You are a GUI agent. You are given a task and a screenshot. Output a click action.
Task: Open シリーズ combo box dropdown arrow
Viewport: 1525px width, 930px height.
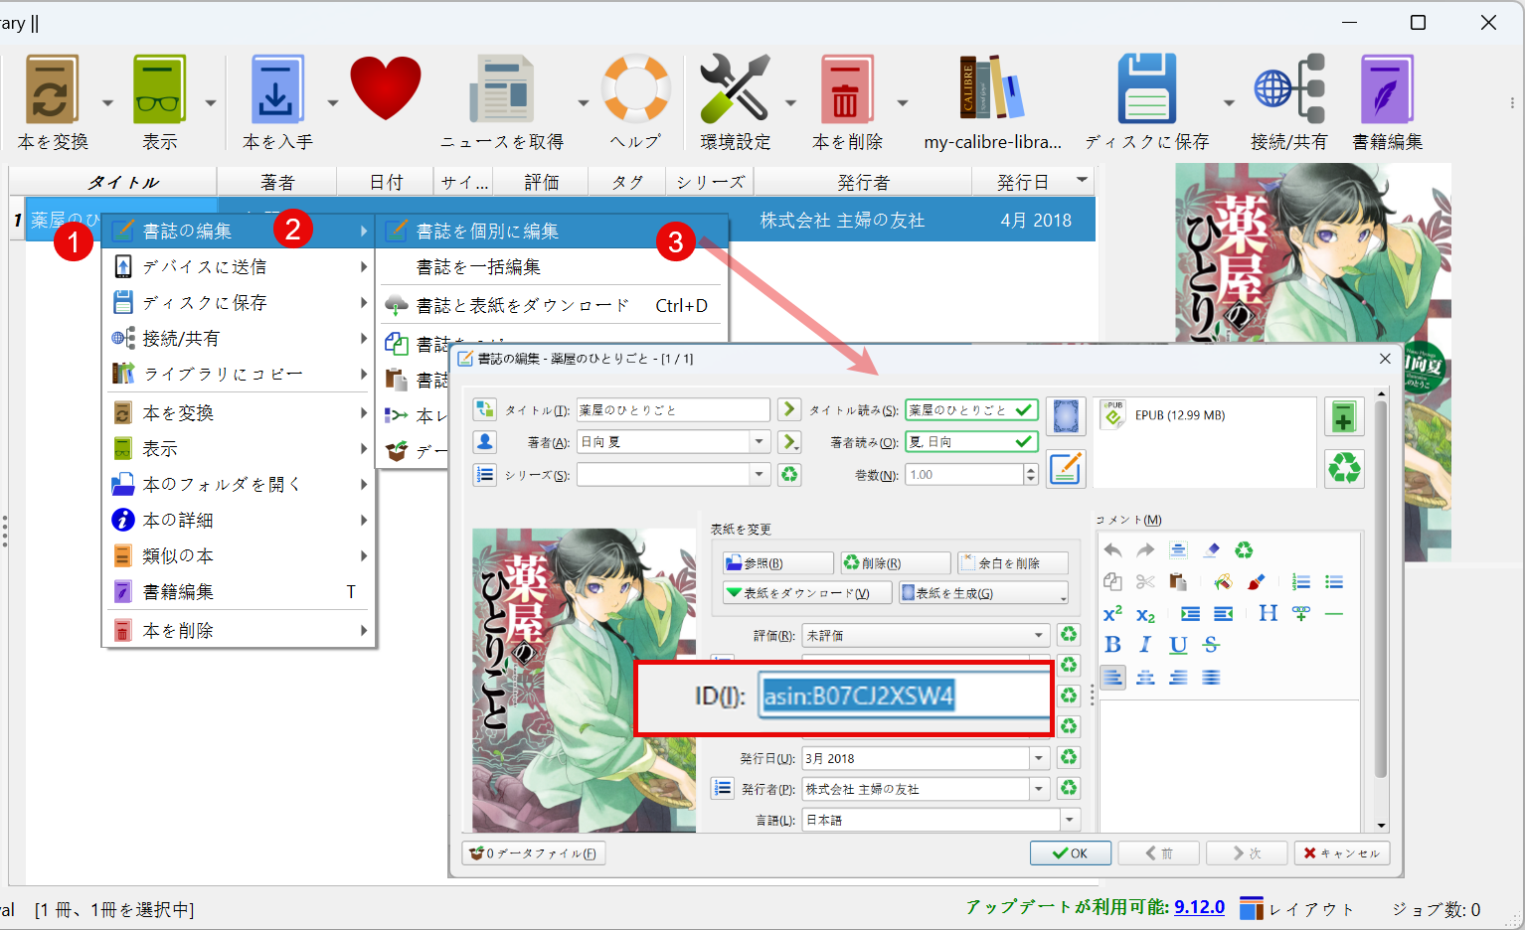760,474
